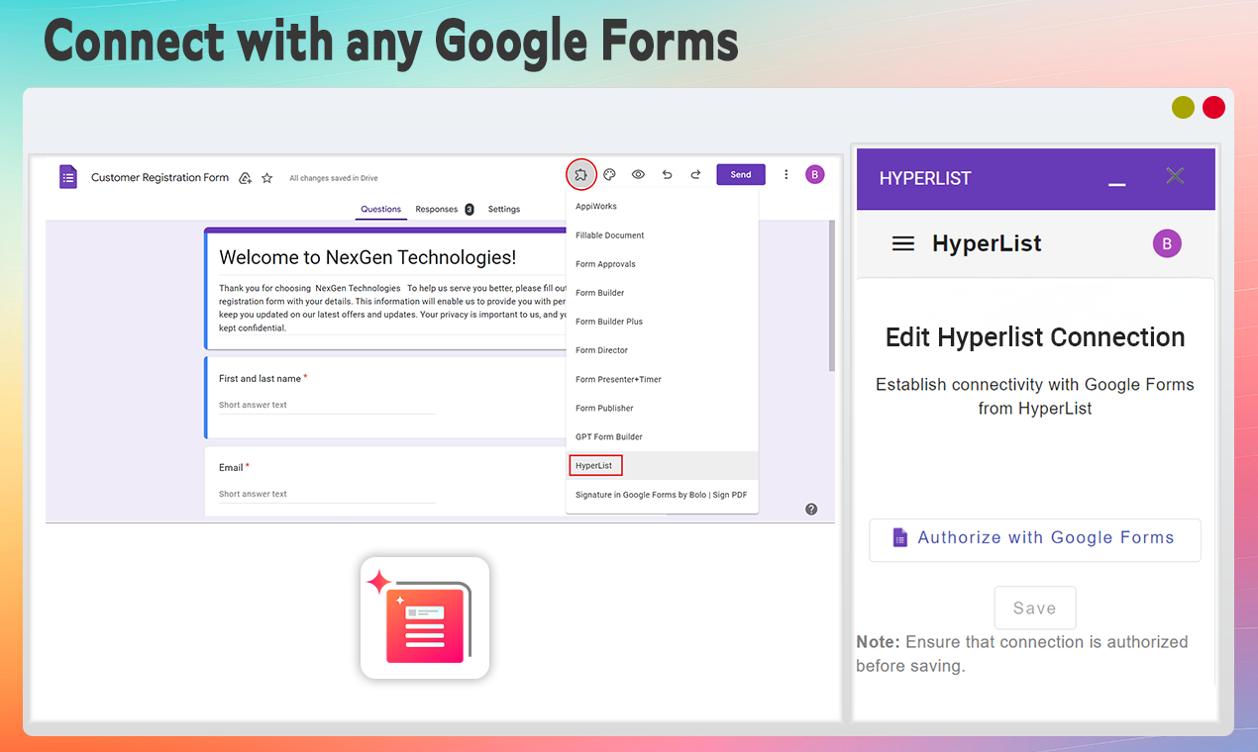Open the Google Forms home icon

(67, 177)
